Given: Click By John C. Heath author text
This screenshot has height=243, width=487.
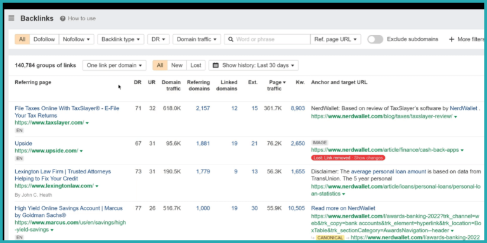Looking at the screenshot, I should click(34, 195).
